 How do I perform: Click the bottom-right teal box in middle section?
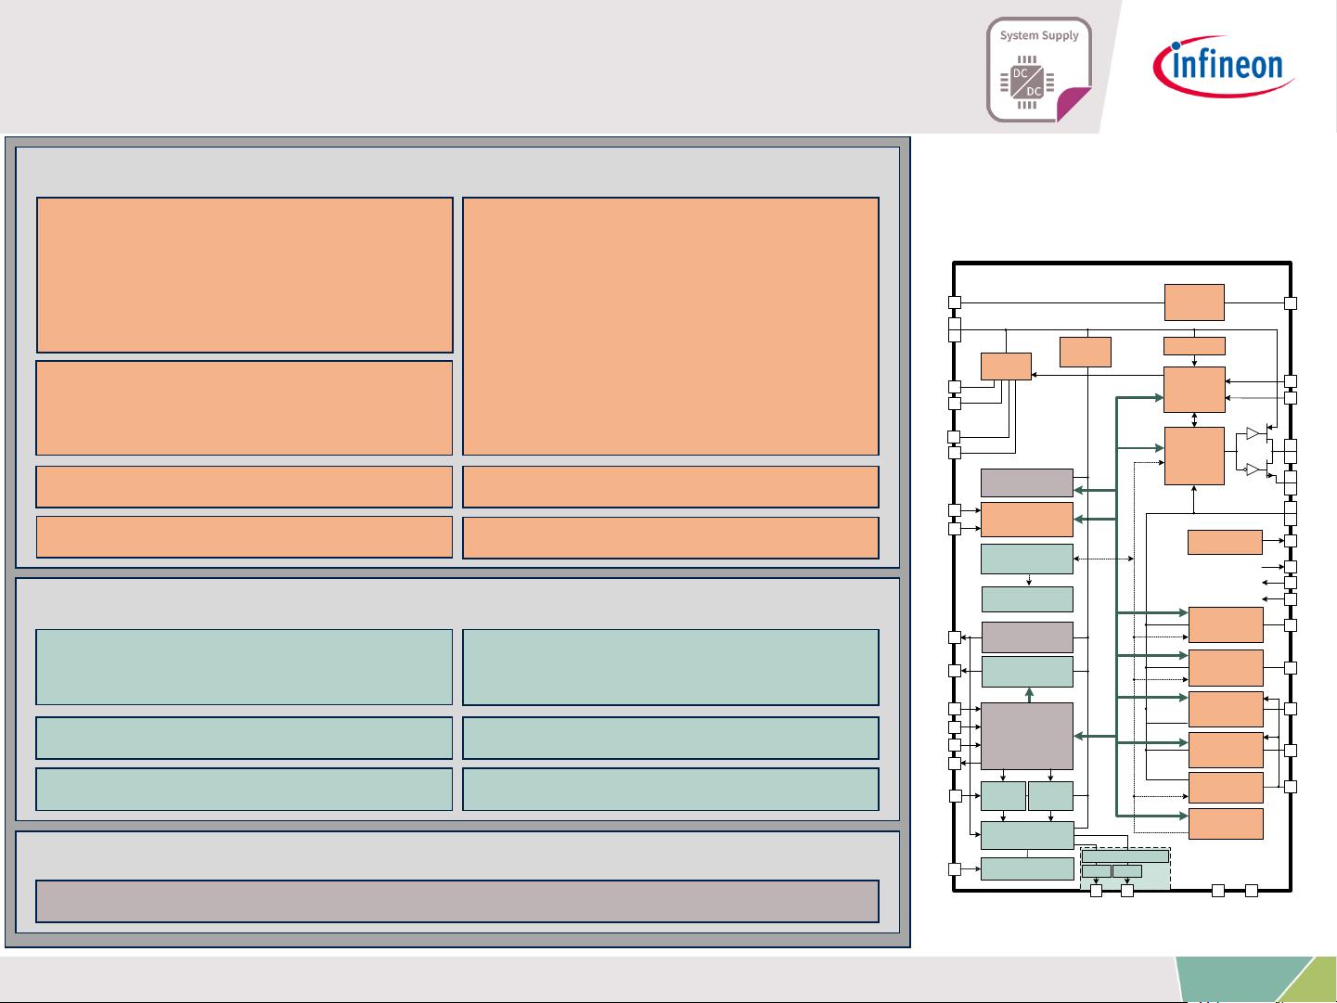coord(670,789)
